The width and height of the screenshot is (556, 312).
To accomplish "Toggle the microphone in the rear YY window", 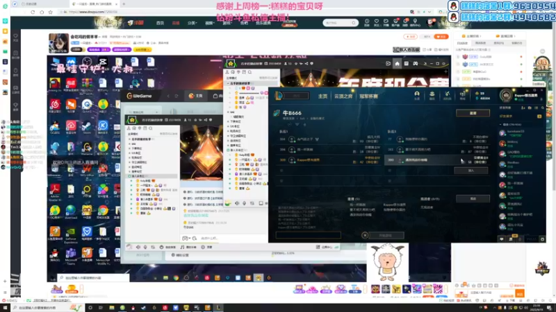I will [245, 203].
